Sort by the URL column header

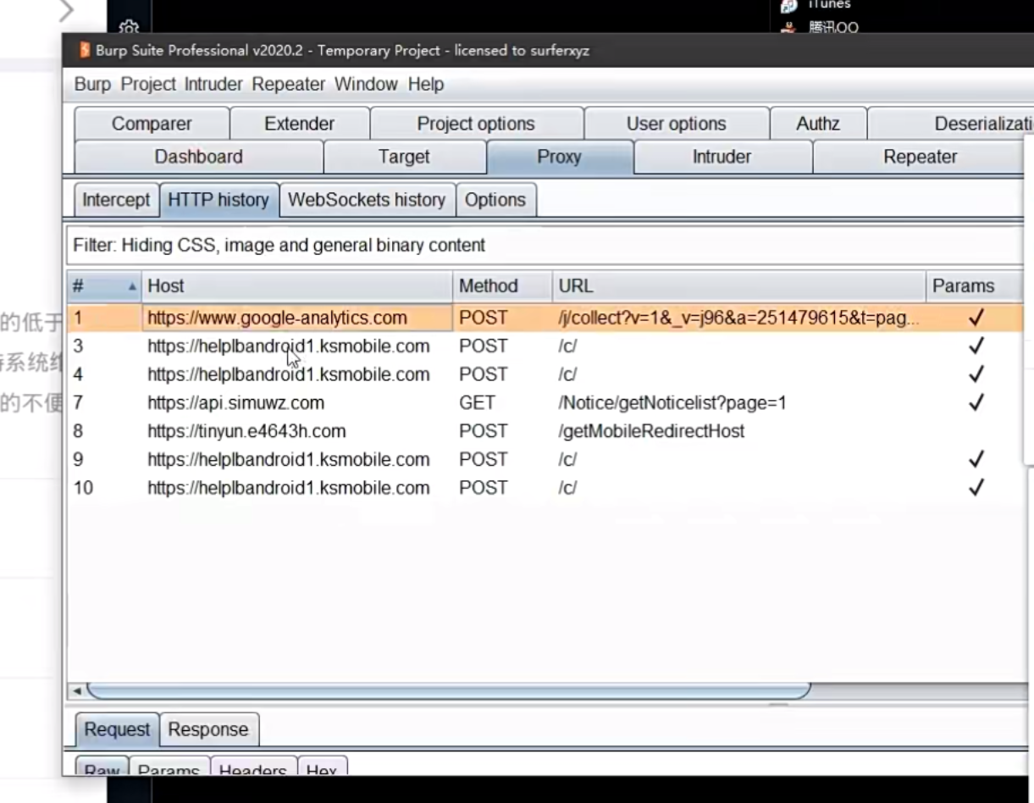(x=739, y=286)
